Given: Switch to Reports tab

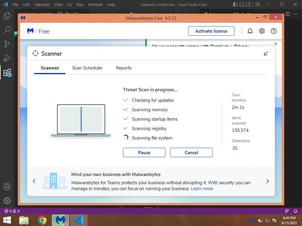Looking at the screenshot, I should (124, 68).
